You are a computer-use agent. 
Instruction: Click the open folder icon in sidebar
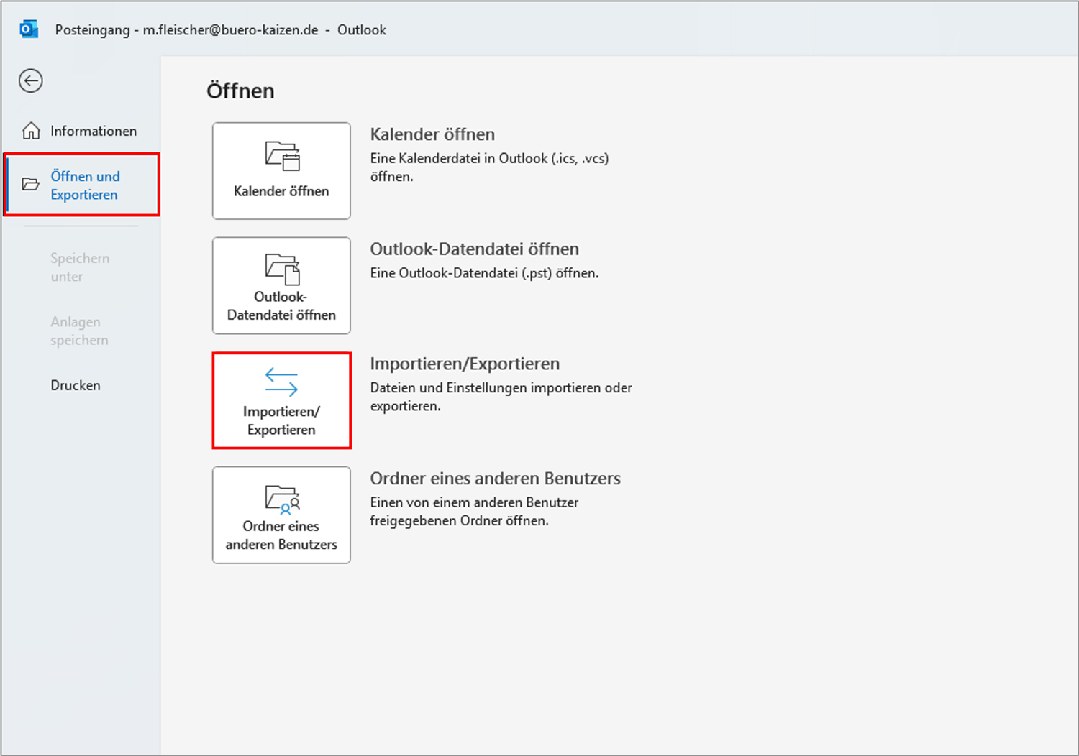(x=31, y=185)
